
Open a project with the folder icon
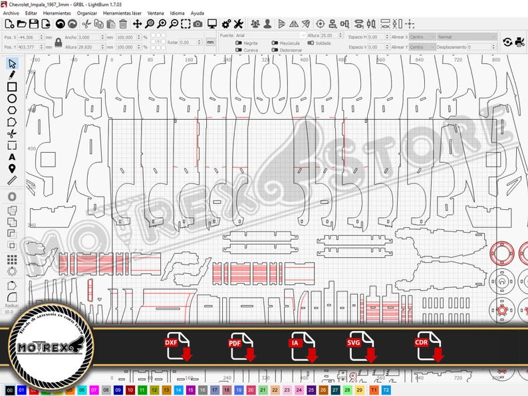pos(21,24)
